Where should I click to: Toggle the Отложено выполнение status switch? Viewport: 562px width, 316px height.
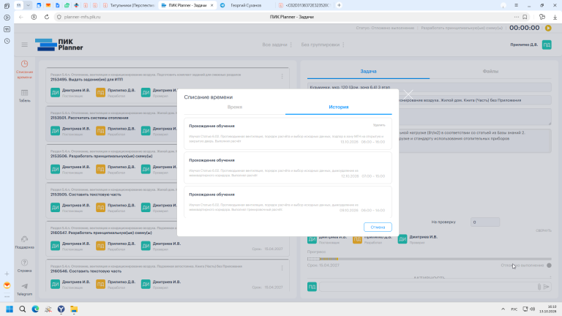(x=549, y=266)
